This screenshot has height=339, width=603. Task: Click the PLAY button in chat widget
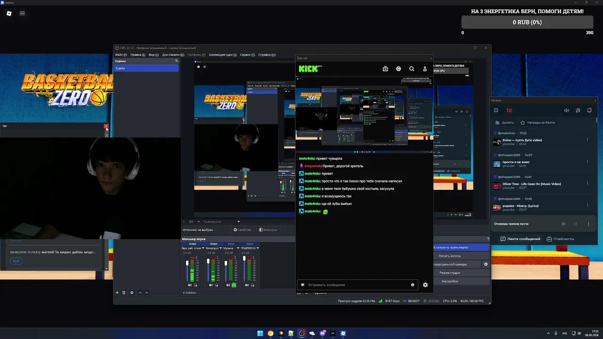[x=16, y=261]
